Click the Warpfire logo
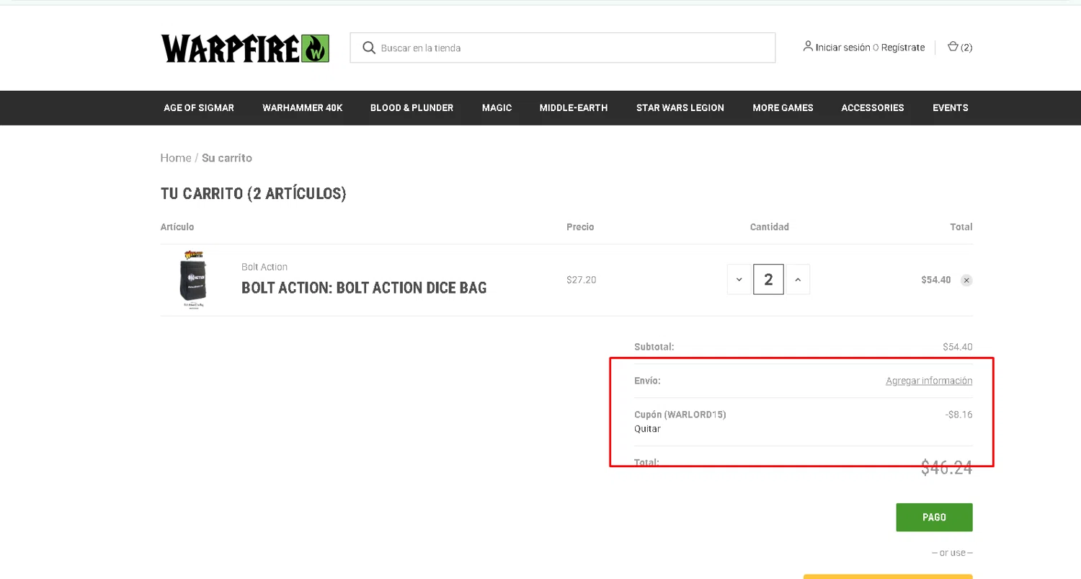 (245, 48)
